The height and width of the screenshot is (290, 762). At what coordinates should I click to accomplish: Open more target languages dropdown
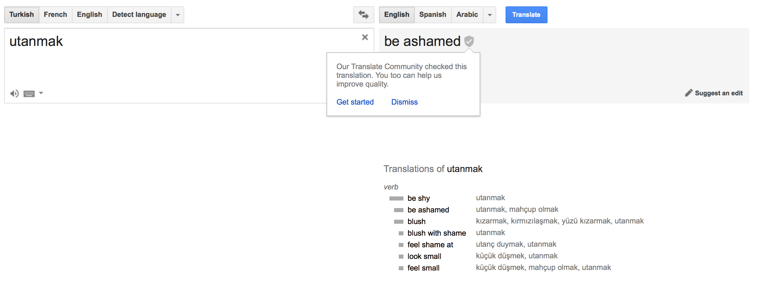[490, 15]
